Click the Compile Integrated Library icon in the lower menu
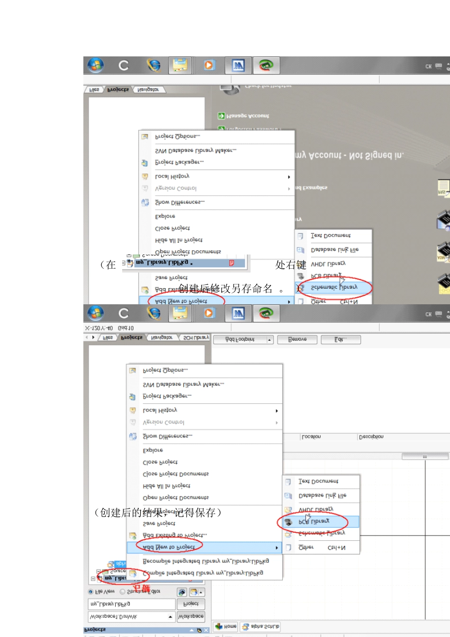The image size is (450, 637). 133,573
